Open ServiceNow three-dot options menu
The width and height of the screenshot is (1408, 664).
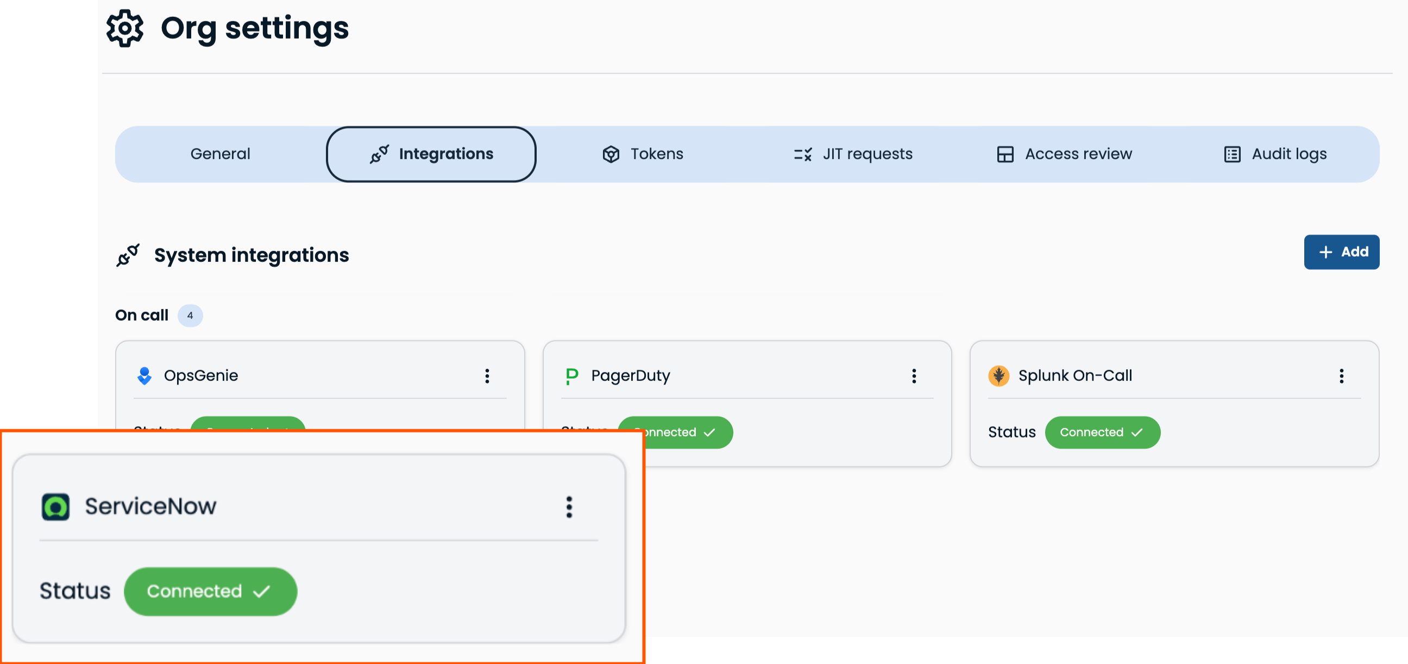click(x=569, y=507)
